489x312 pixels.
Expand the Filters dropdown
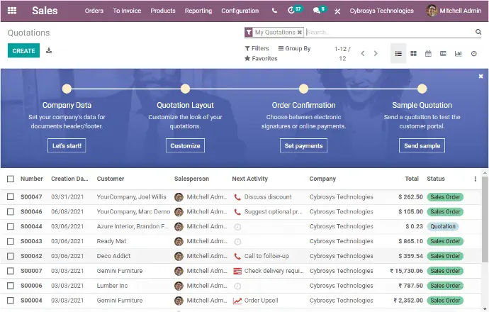tap(257, 48)
